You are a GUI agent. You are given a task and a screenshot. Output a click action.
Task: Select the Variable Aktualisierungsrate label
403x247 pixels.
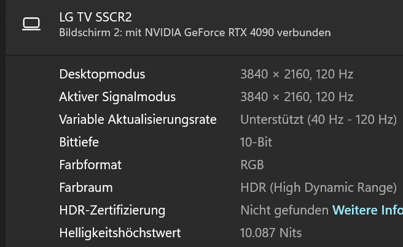[x=138, y=120]
